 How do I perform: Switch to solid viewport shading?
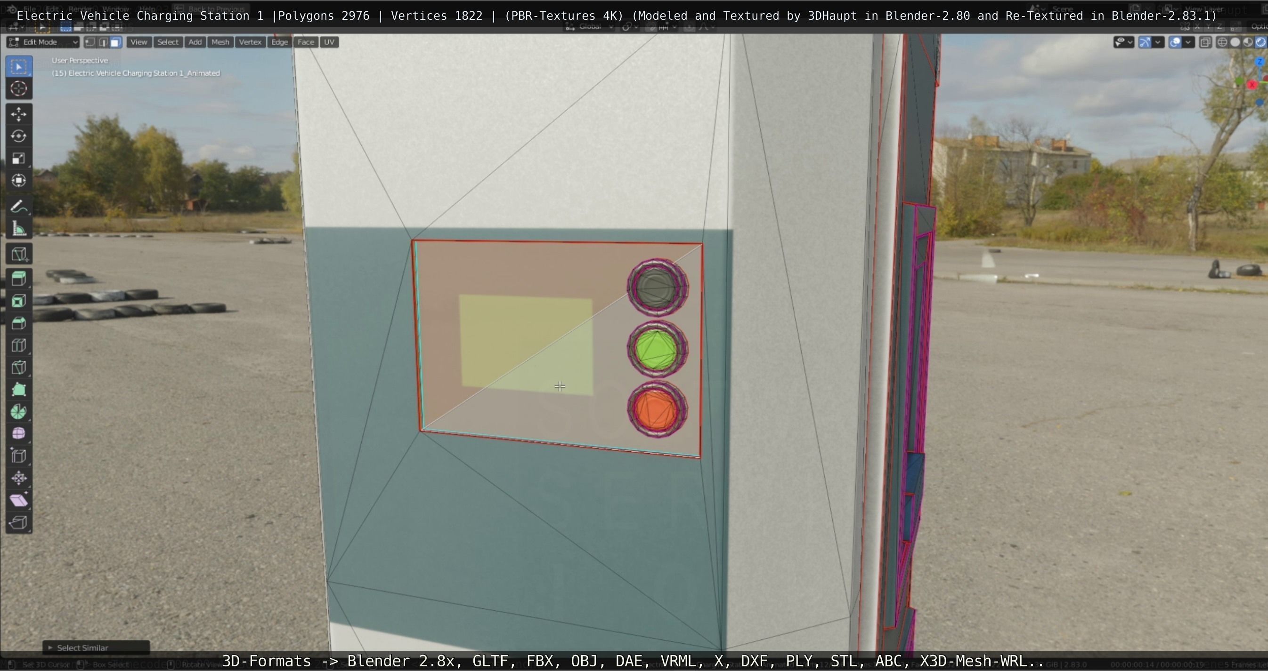[1235, 42]
